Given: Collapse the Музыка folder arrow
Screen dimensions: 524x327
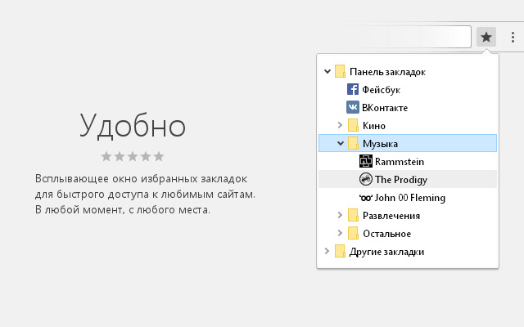Looking at the screenshot, I should click(341, 144).
